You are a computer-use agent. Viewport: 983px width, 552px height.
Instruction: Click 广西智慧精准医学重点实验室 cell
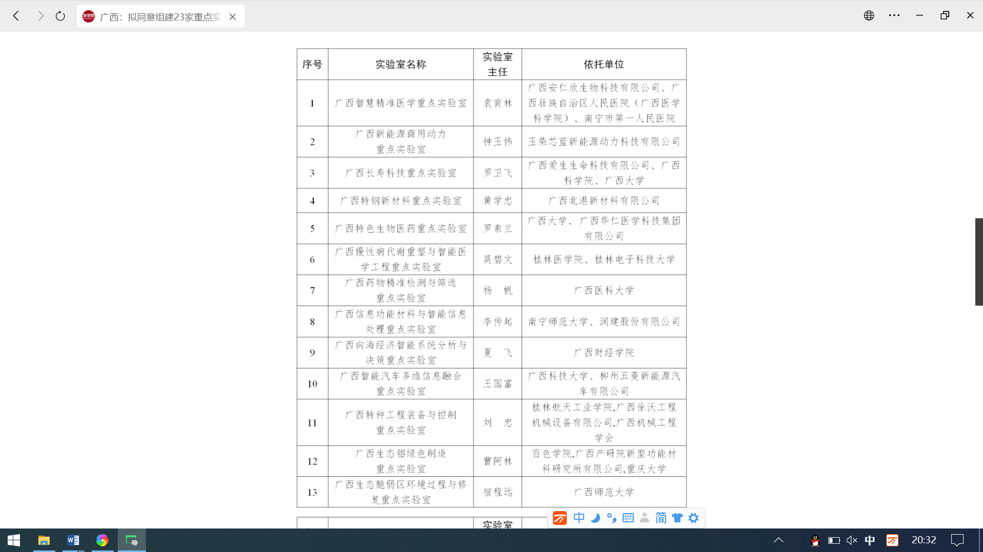(401, 103)
